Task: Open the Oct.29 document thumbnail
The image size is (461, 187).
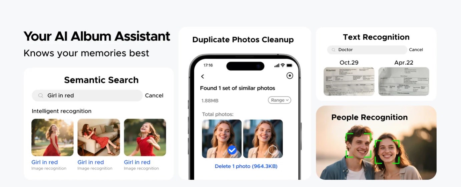Action: [x=349, y=82]
